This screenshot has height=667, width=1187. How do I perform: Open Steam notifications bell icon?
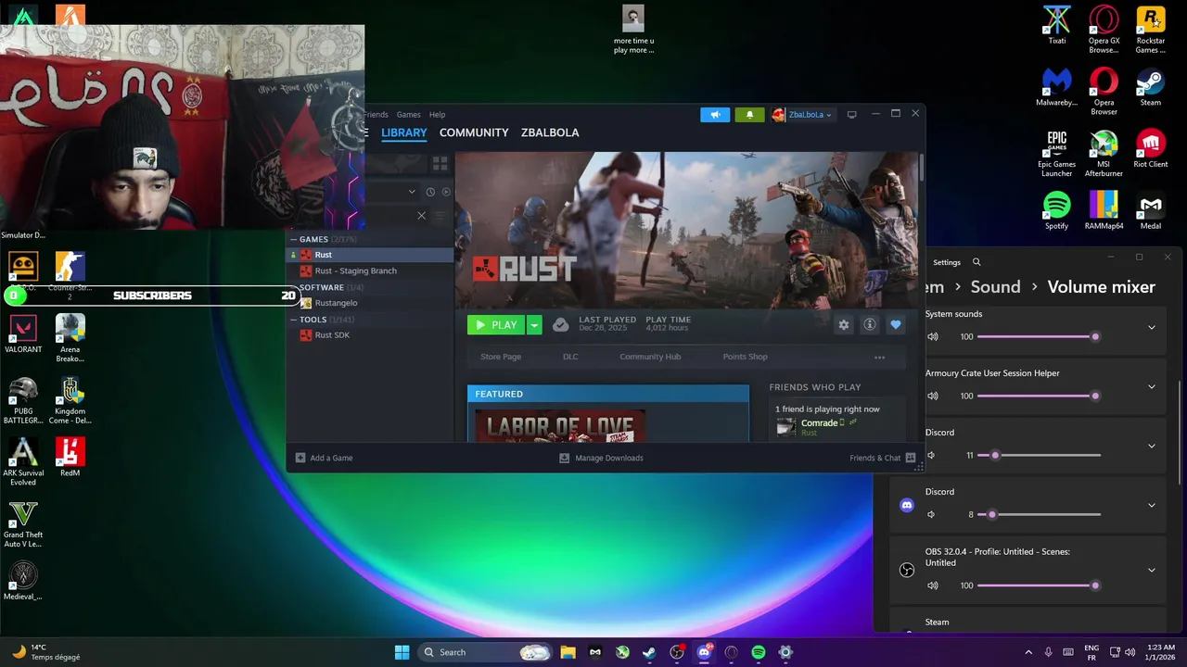click(x=749, y=115)
